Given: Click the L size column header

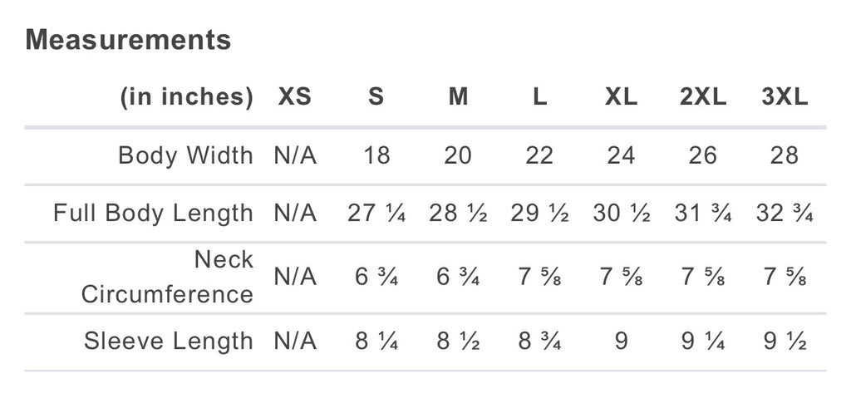Looking at the screenshot, I should [x=539, y=97].
